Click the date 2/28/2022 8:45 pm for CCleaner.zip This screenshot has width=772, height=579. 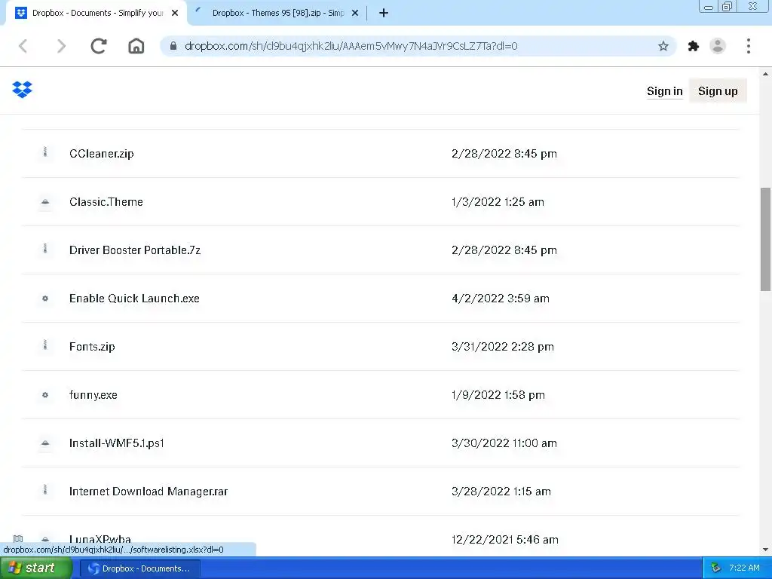tap(504, 154)
